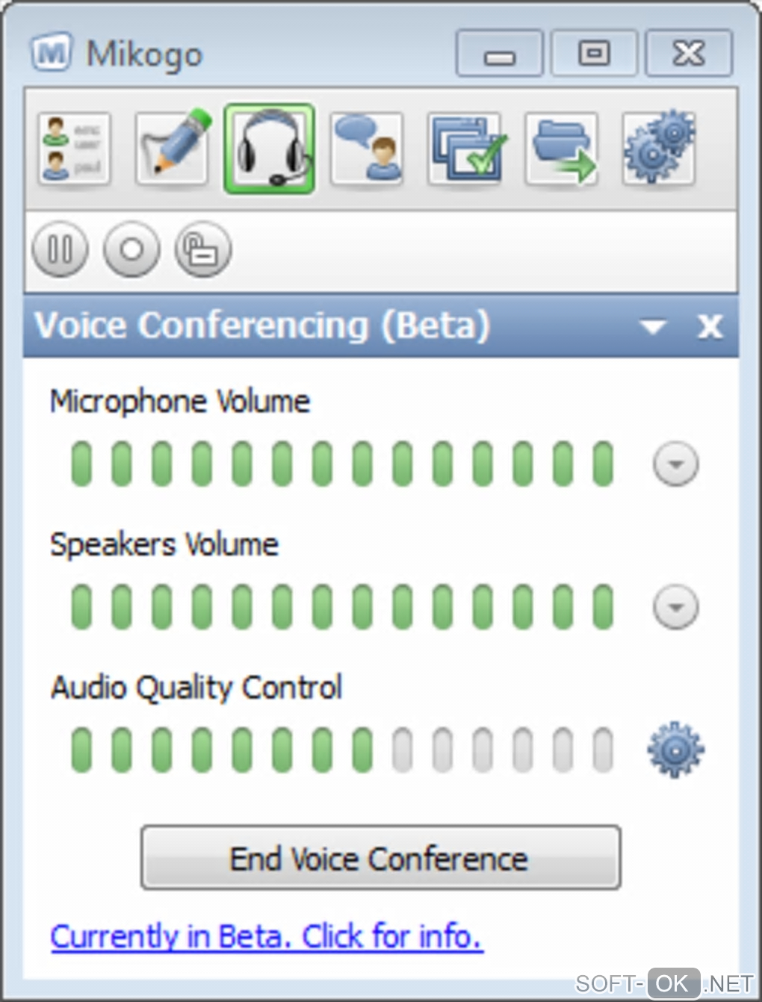The height and width of the screenshot is (1002, 762).
Task: Open Mikogo settings gears icon
Action: [x=659, y=149]
